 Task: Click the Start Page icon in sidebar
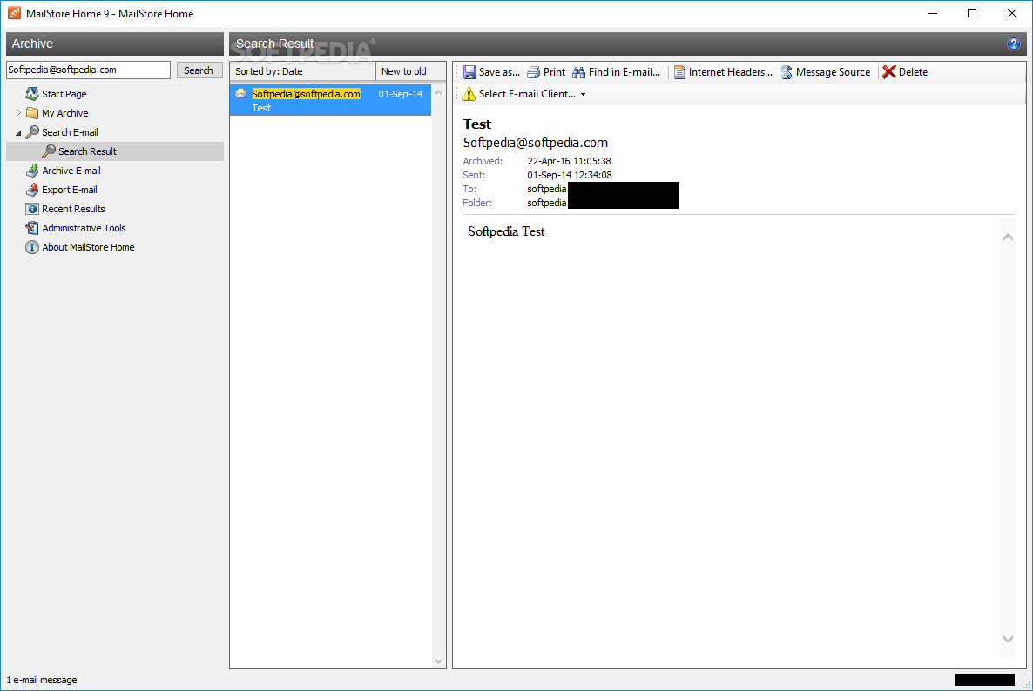[31, 93]
